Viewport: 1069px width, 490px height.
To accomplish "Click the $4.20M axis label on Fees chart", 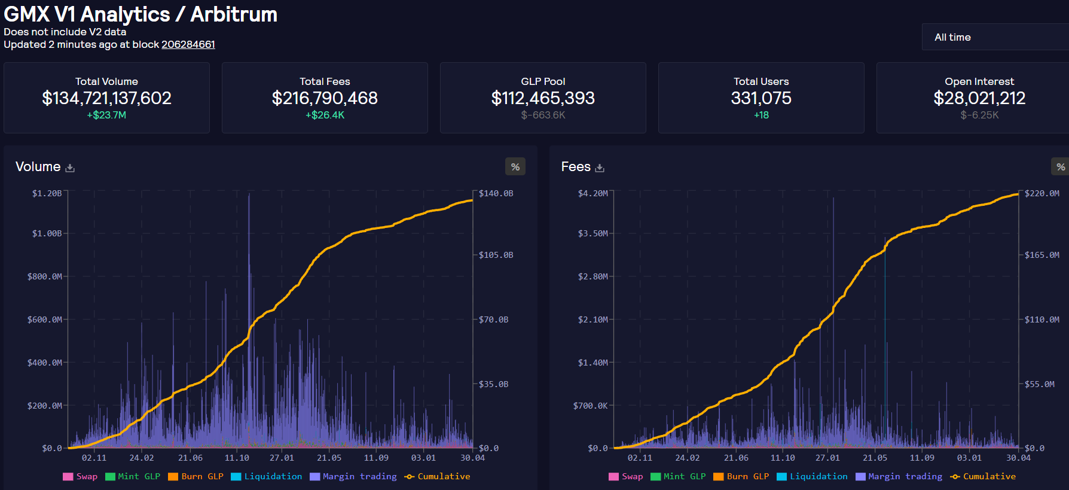I will point(592,193).
